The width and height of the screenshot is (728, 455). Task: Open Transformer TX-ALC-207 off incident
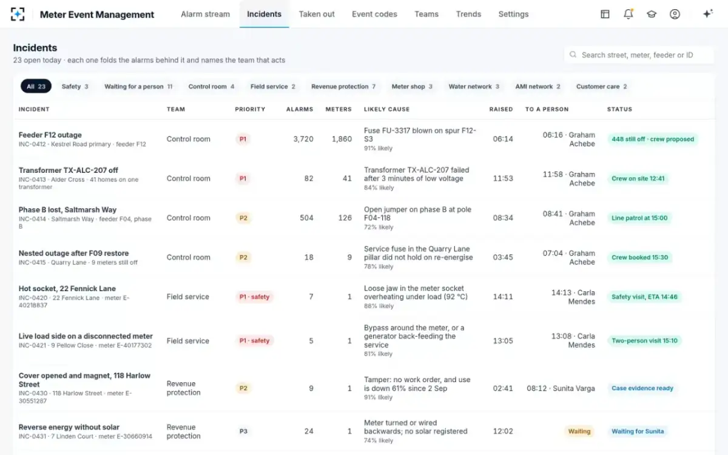tap(68, 170)
